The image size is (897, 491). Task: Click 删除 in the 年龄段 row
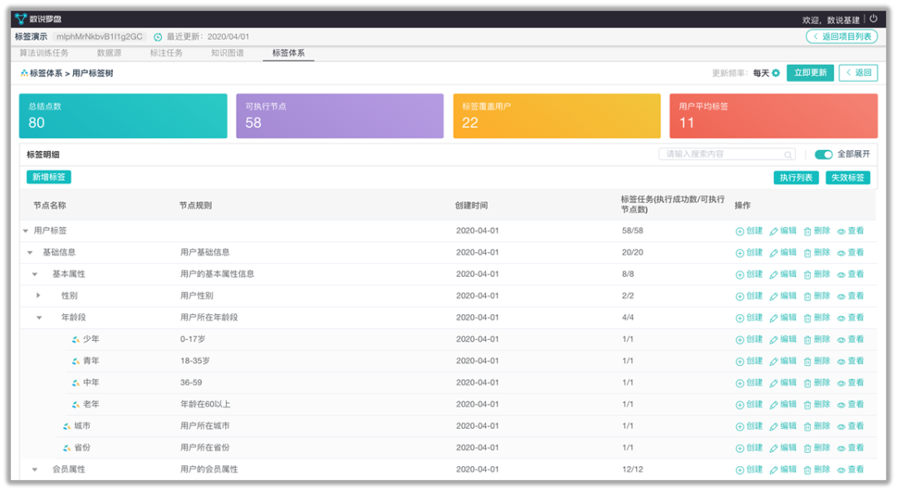pyautogui.click(x=816, y=318)
